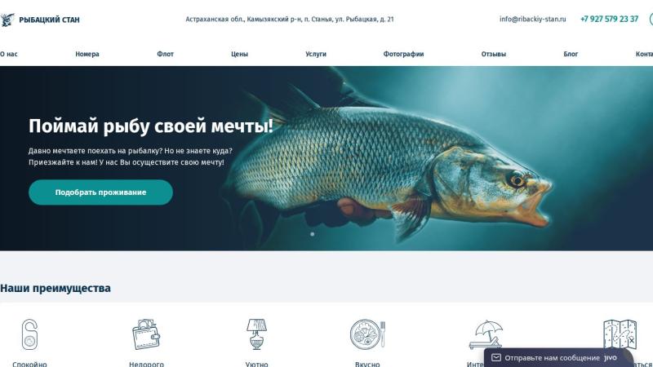The width and height of the screenshot is (653, 367).
Task: Open the Услуги menu item
Action: click(x=316, y=54)
